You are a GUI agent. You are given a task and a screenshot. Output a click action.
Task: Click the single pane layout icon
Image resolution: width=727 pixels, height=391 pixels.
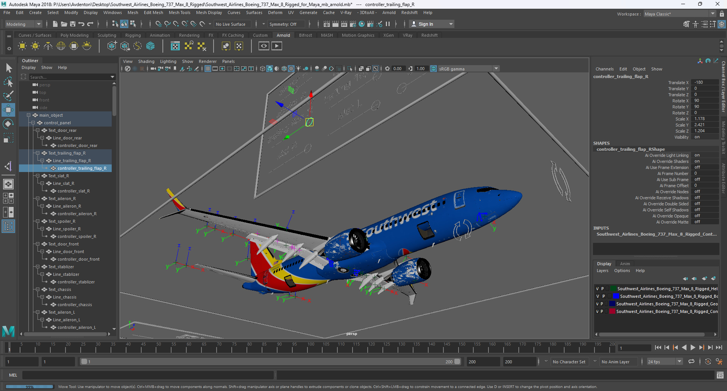point(8,184)
